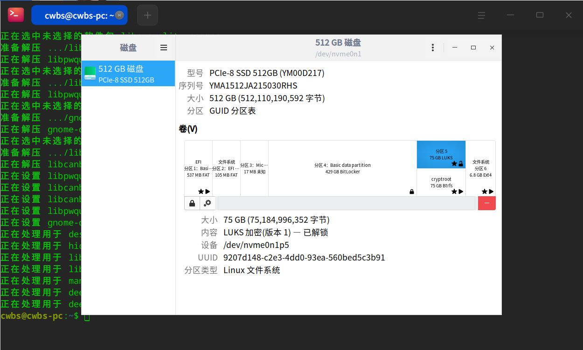Close the cwbs@cwbs-pc terminal tab
583x350 pixels.
[119, 15]
